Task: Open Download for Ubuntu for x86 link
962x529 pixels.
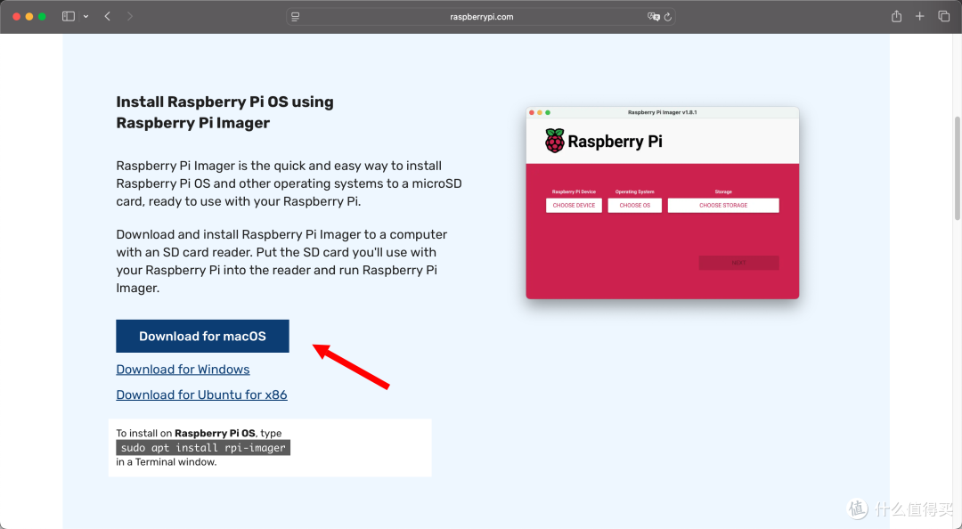Action: (x=201, y=395)
